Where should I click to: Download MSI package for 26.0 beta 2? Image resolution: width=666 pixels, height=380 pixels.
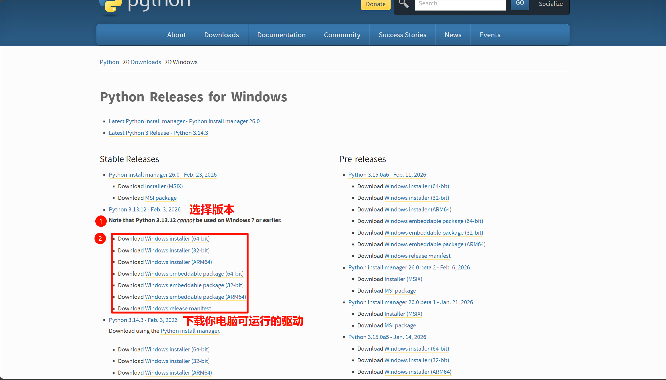(400, 291)
